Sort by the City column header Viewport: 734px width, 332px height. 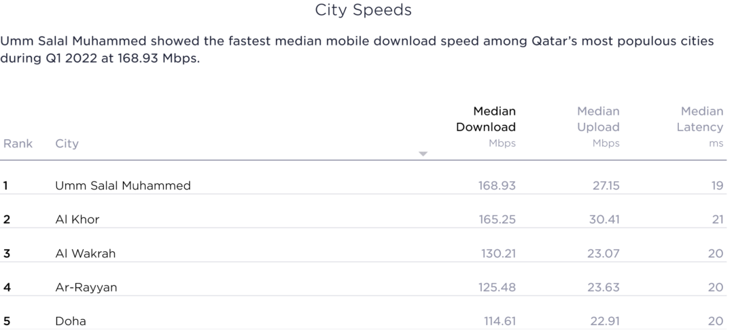(67, 143)
